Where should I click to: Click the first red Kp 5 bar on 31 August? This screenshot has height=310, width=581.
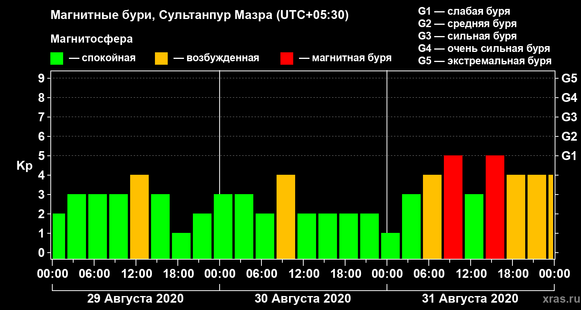tap(453, 207)
